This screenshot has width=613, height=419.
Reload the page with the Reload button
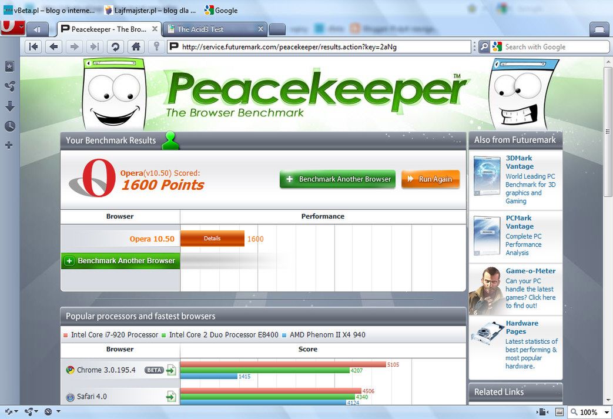coord(115,47)
